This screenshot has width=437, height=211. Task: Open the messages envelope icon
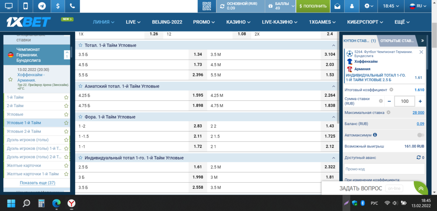pyautogui.click(x=337, y=6)
